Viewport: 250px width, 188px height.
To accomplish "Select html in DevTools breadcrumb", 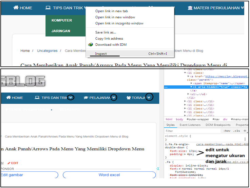I will (x=169, y=119).
